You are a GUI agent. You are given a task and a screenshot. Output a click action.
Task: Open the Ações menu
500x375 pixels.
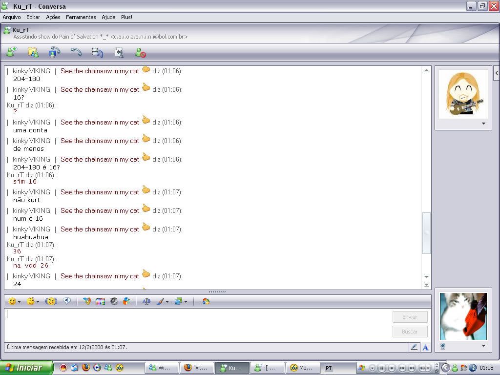[53, 17]
